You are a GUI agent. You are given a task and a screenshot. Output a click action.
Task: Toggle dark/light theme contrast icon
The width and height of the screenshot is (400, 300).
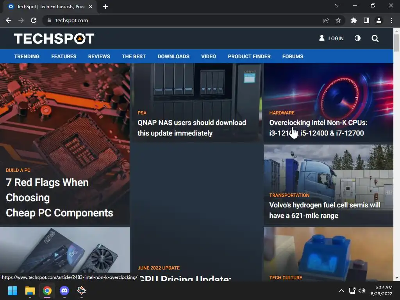click(358, 38)
